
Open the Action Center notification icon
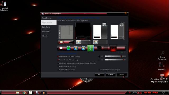pyautogui.click(x=164, y=93)
